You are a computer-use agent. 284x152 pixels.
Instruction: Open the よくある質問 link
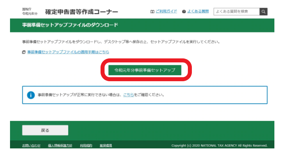click(198, 11)
